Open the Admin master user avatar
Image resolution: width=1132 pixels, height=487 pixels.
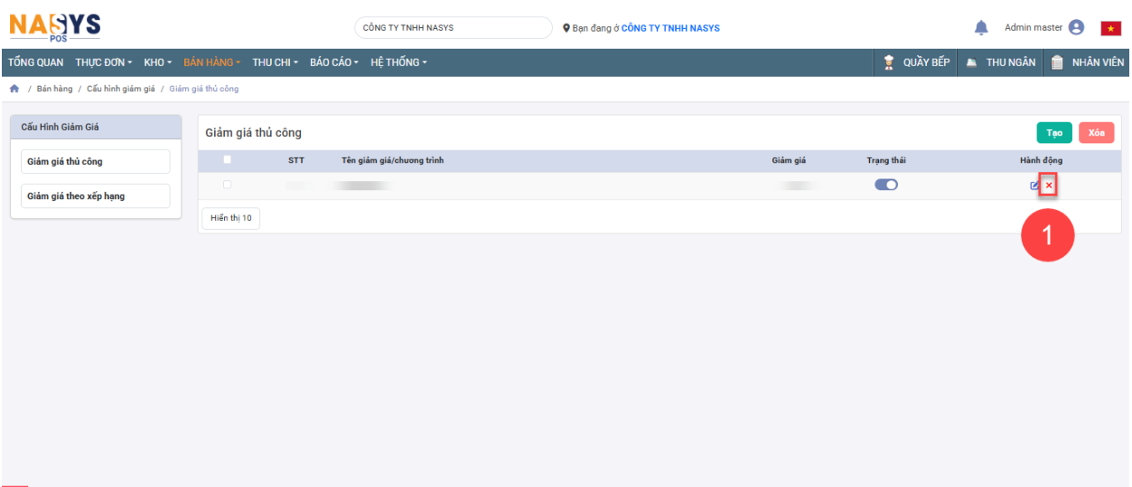1076,28
